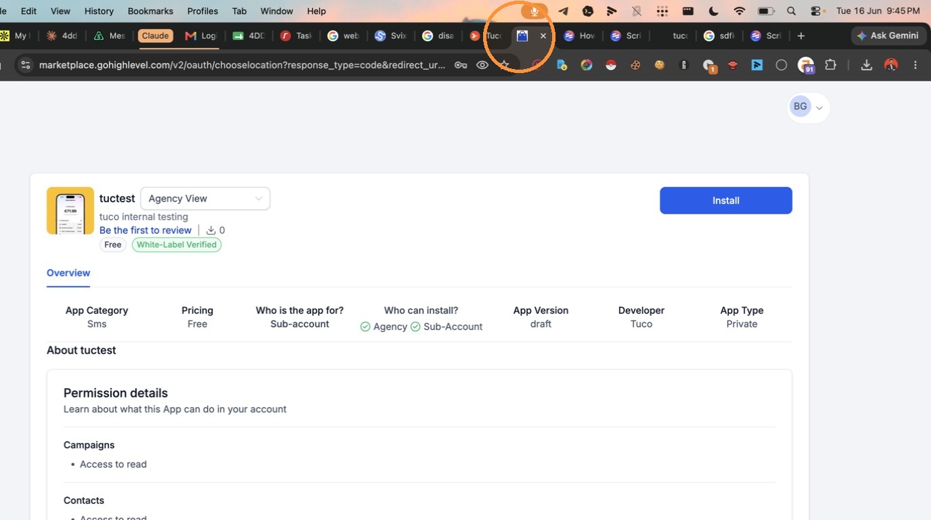Open the Bookmarks menu
The width and height of the screenshot is (931, 520).
150,11
